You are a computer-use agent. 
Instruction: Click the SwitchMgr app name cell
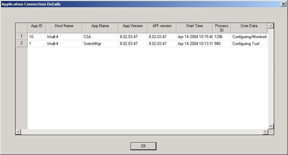pyautogui.click(x=100, y=44)
